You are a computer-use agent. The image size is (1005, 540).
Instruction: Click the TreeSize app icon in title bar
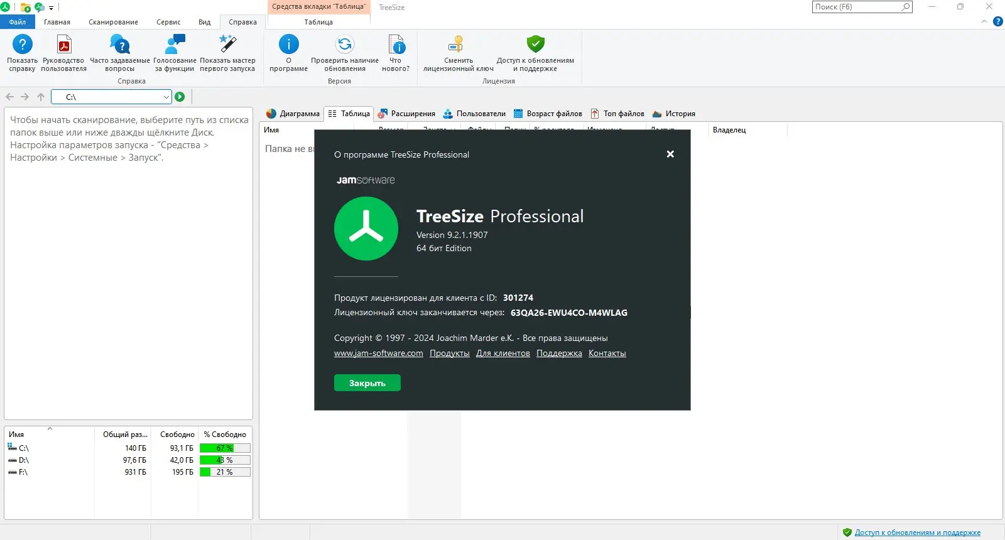(x=5, y=8)
